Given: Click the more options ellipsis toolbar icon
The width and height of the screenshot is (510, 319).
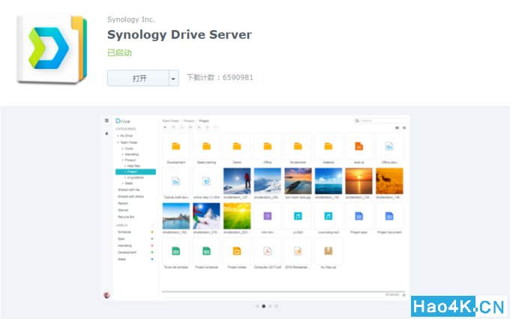Looking at the screenshot, I should click(216, 127).
